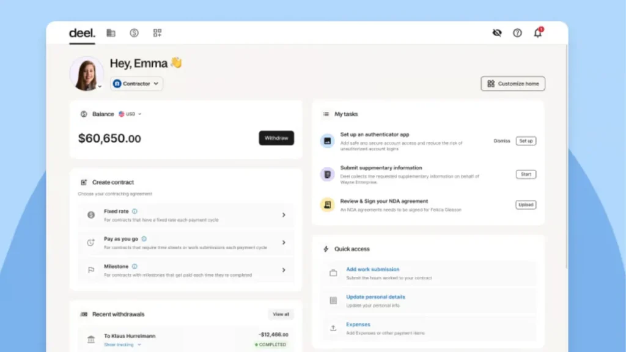Viewport: 626px width, 352px height.
Task: Open Pay as you go chevron
Action: click(x=284, y=243)
